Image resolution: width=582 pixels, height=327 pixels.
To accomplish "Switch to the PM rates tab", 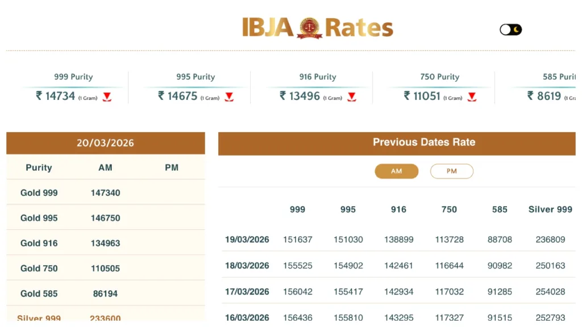I will [x=451, y=171].
